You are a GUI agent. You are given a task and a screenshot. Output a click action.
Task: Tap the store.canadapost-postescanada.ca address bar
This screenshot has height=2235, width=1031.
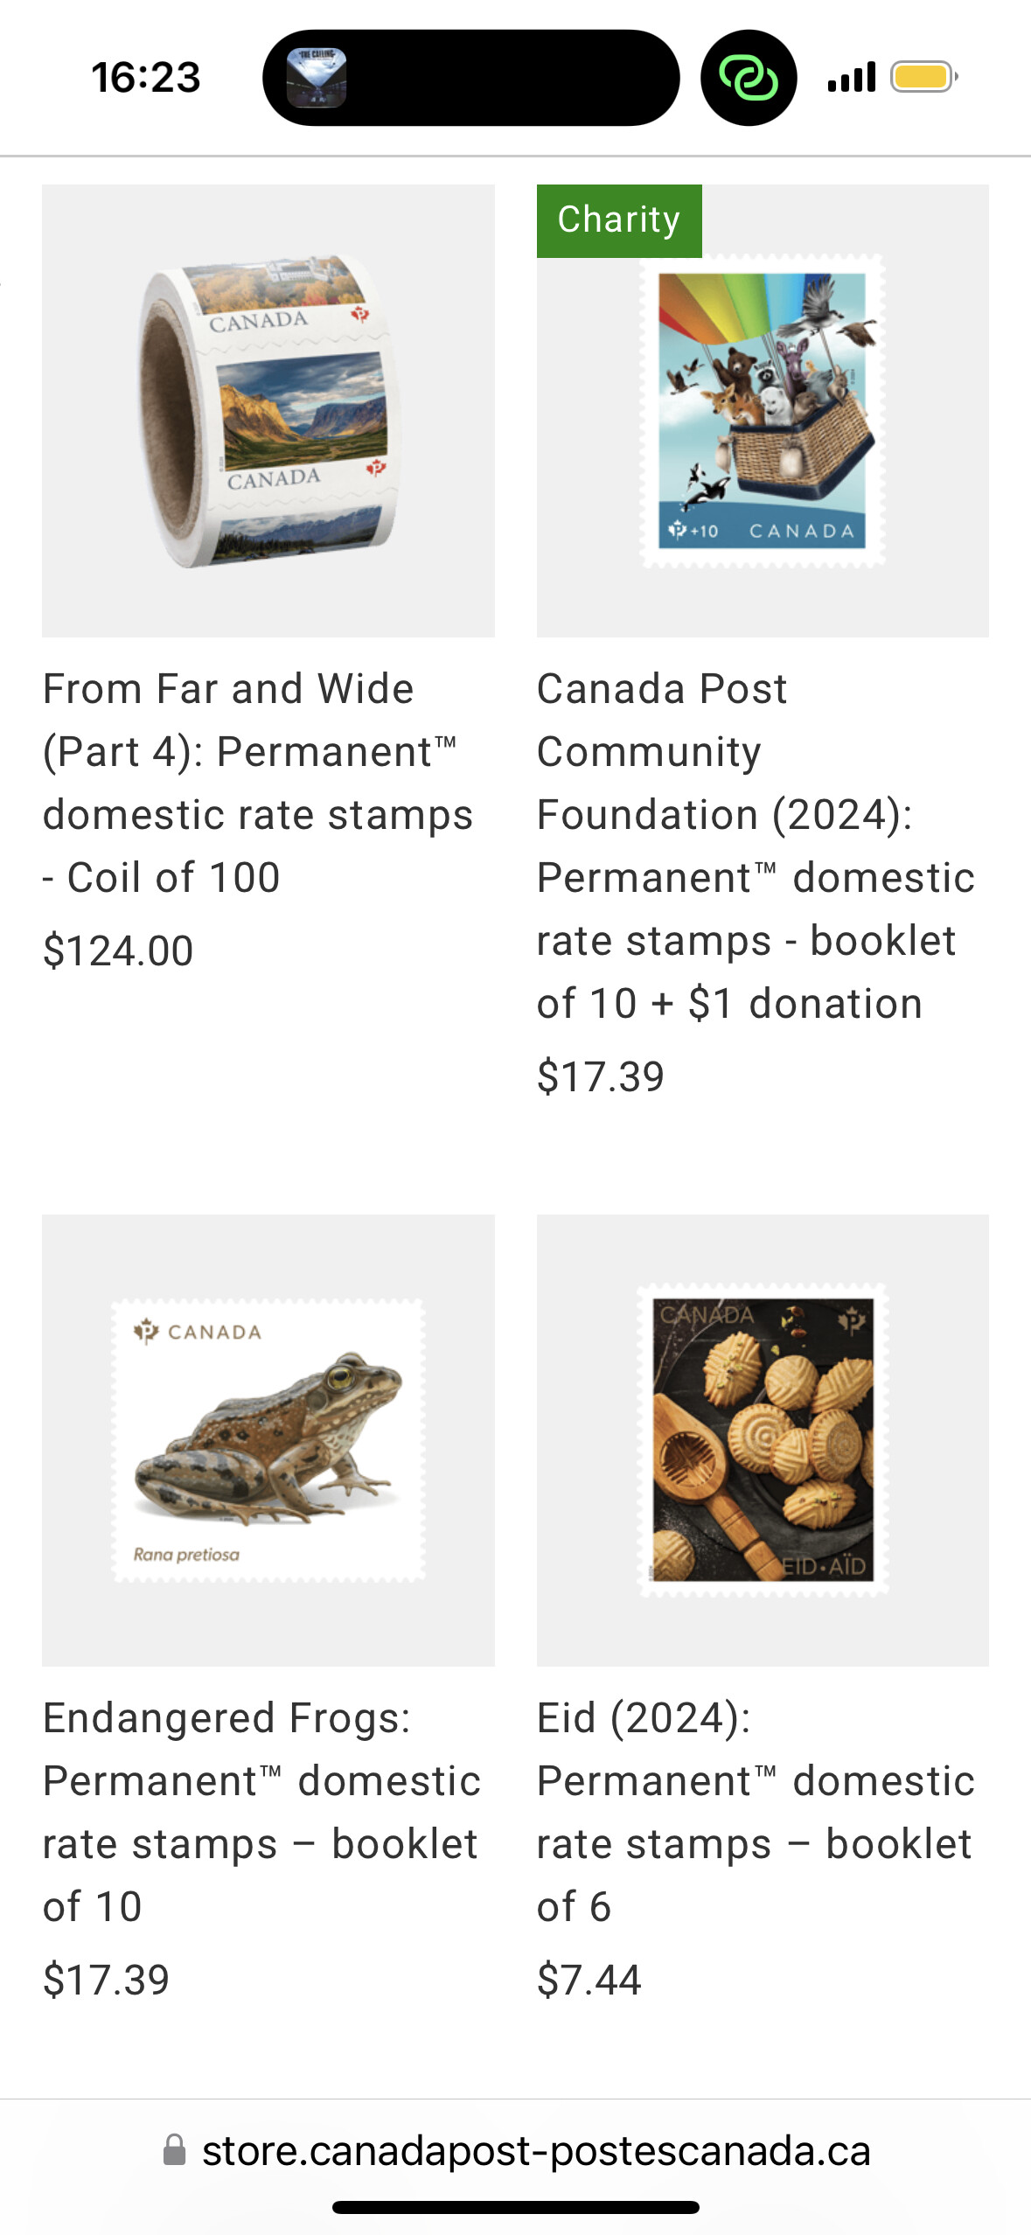pos(535,2150)
